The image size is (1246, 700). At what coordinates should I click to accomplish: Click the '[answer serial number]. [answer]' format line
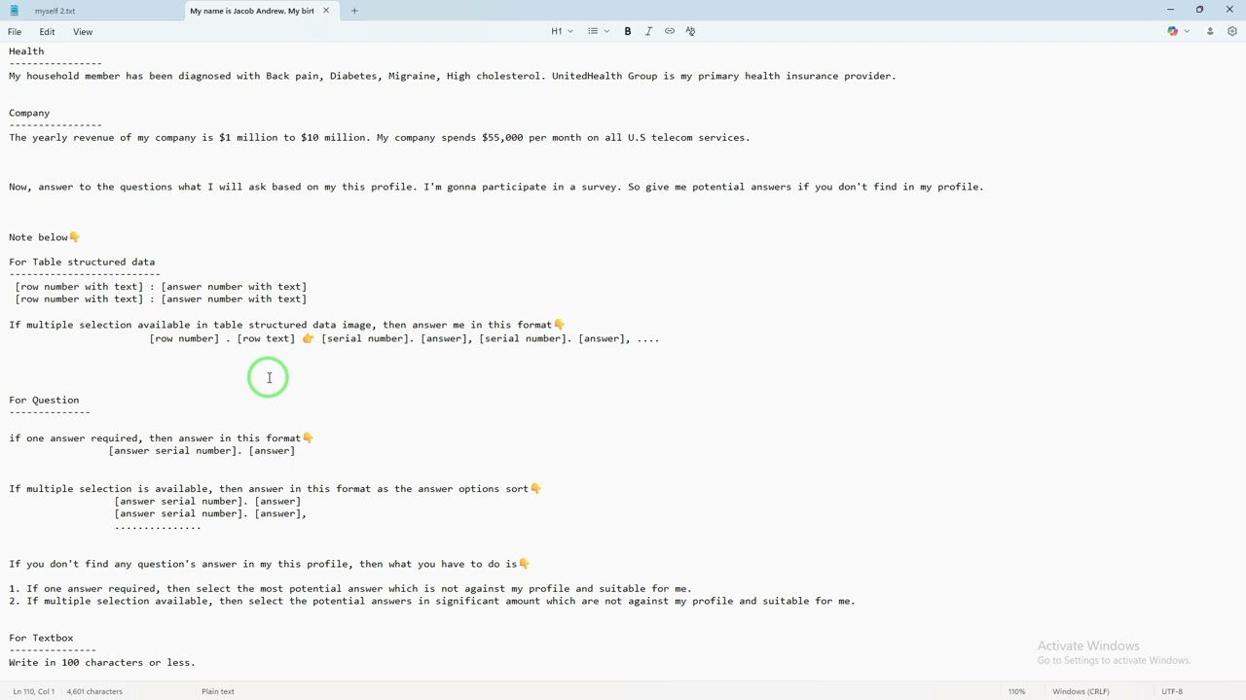202,451
